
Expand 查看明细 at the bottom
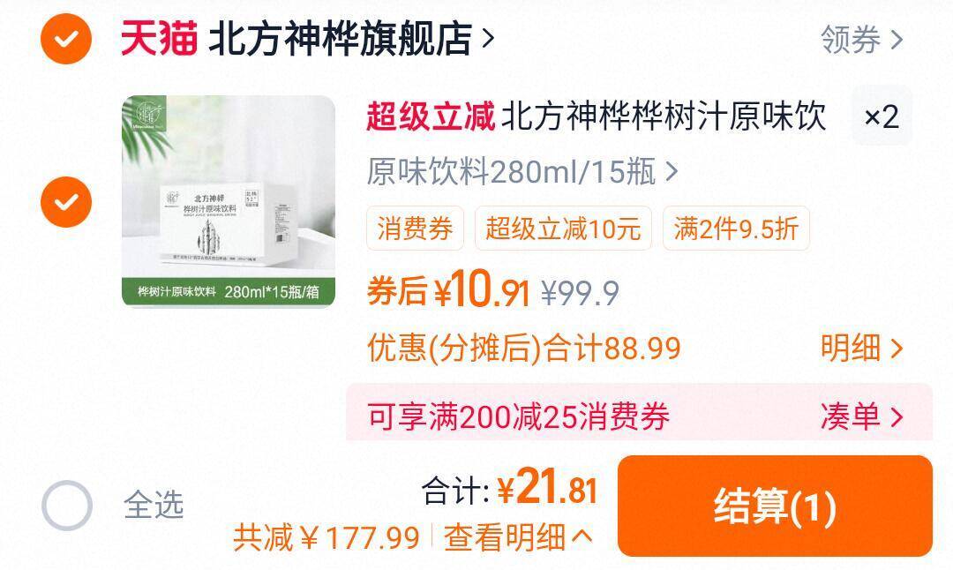(x=518, y=537)
